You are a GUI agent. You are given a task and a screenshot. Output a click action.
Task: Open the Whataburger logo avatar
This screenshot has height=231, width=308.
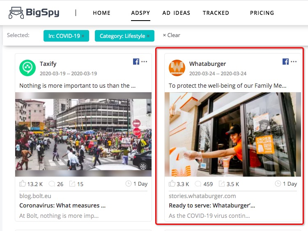(x=177, y=68)
